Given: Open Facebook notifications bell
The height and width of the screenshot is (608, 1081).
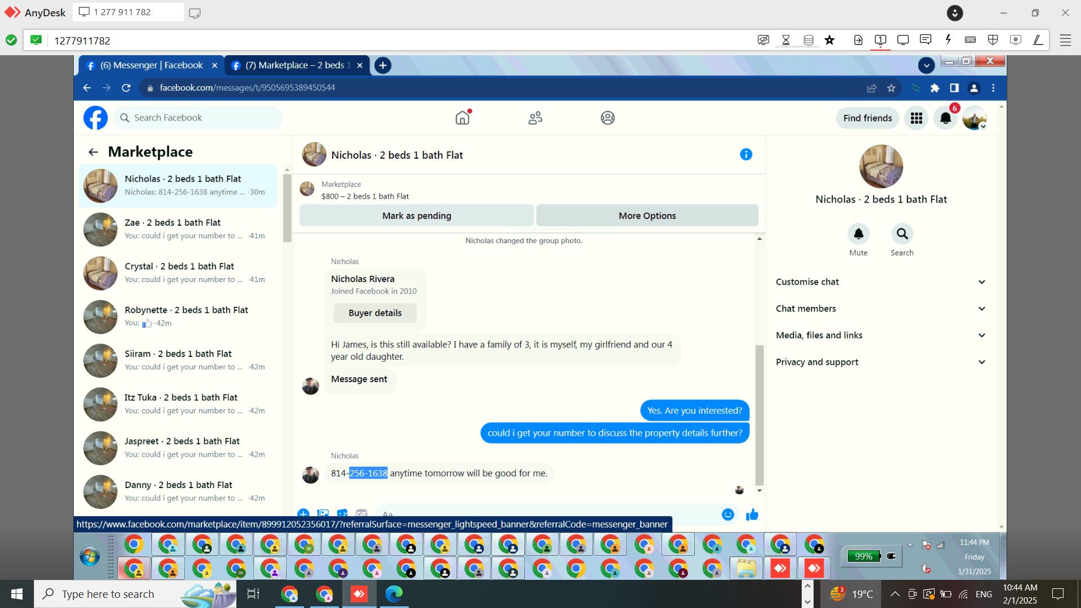Looking at the screenshot, I should pos(945,118).
